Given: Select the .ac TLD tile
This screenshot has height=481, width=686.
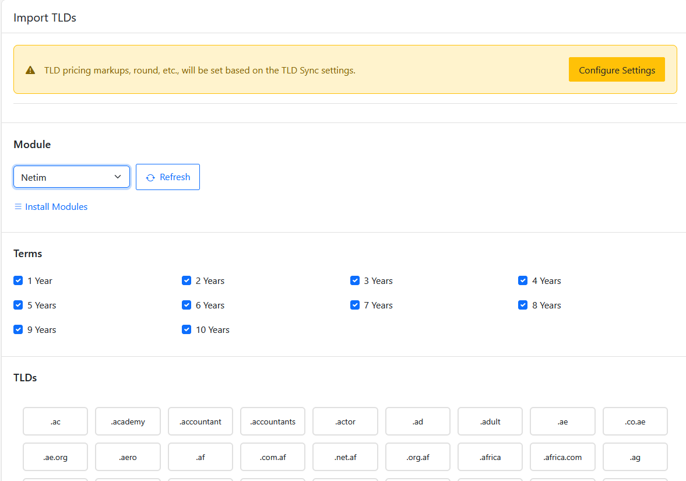Looking at the screenshot, I should (x=55, y=422).
